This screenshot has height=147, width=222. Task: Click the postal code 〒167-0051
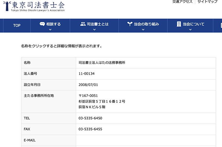pos(88,96)
